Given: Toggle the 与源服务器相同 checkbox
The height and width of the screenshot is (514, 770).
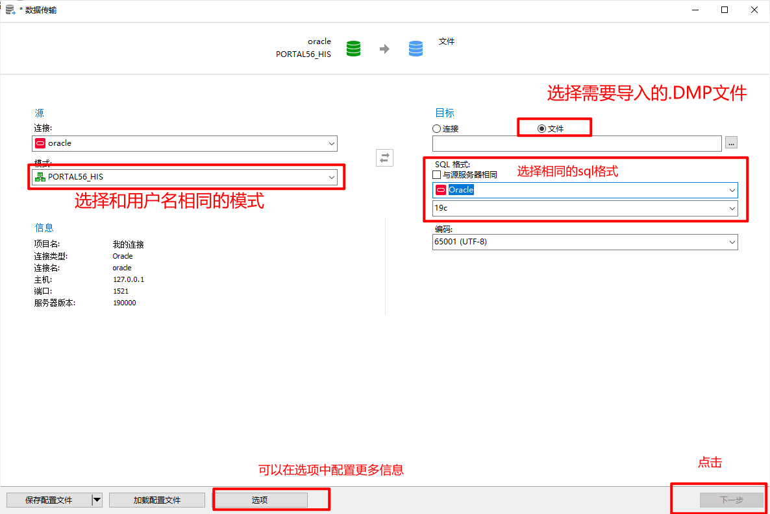Looking at the screenshot, I should (436, 174).
